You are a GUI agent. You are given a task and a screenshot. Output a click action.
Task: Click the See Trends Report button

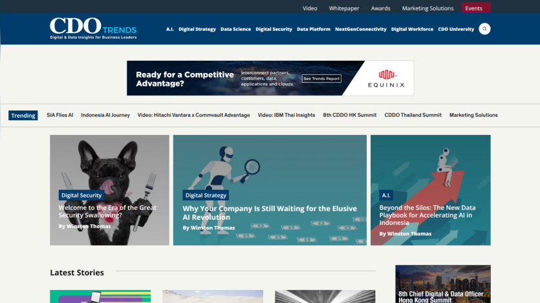[321, 78]
